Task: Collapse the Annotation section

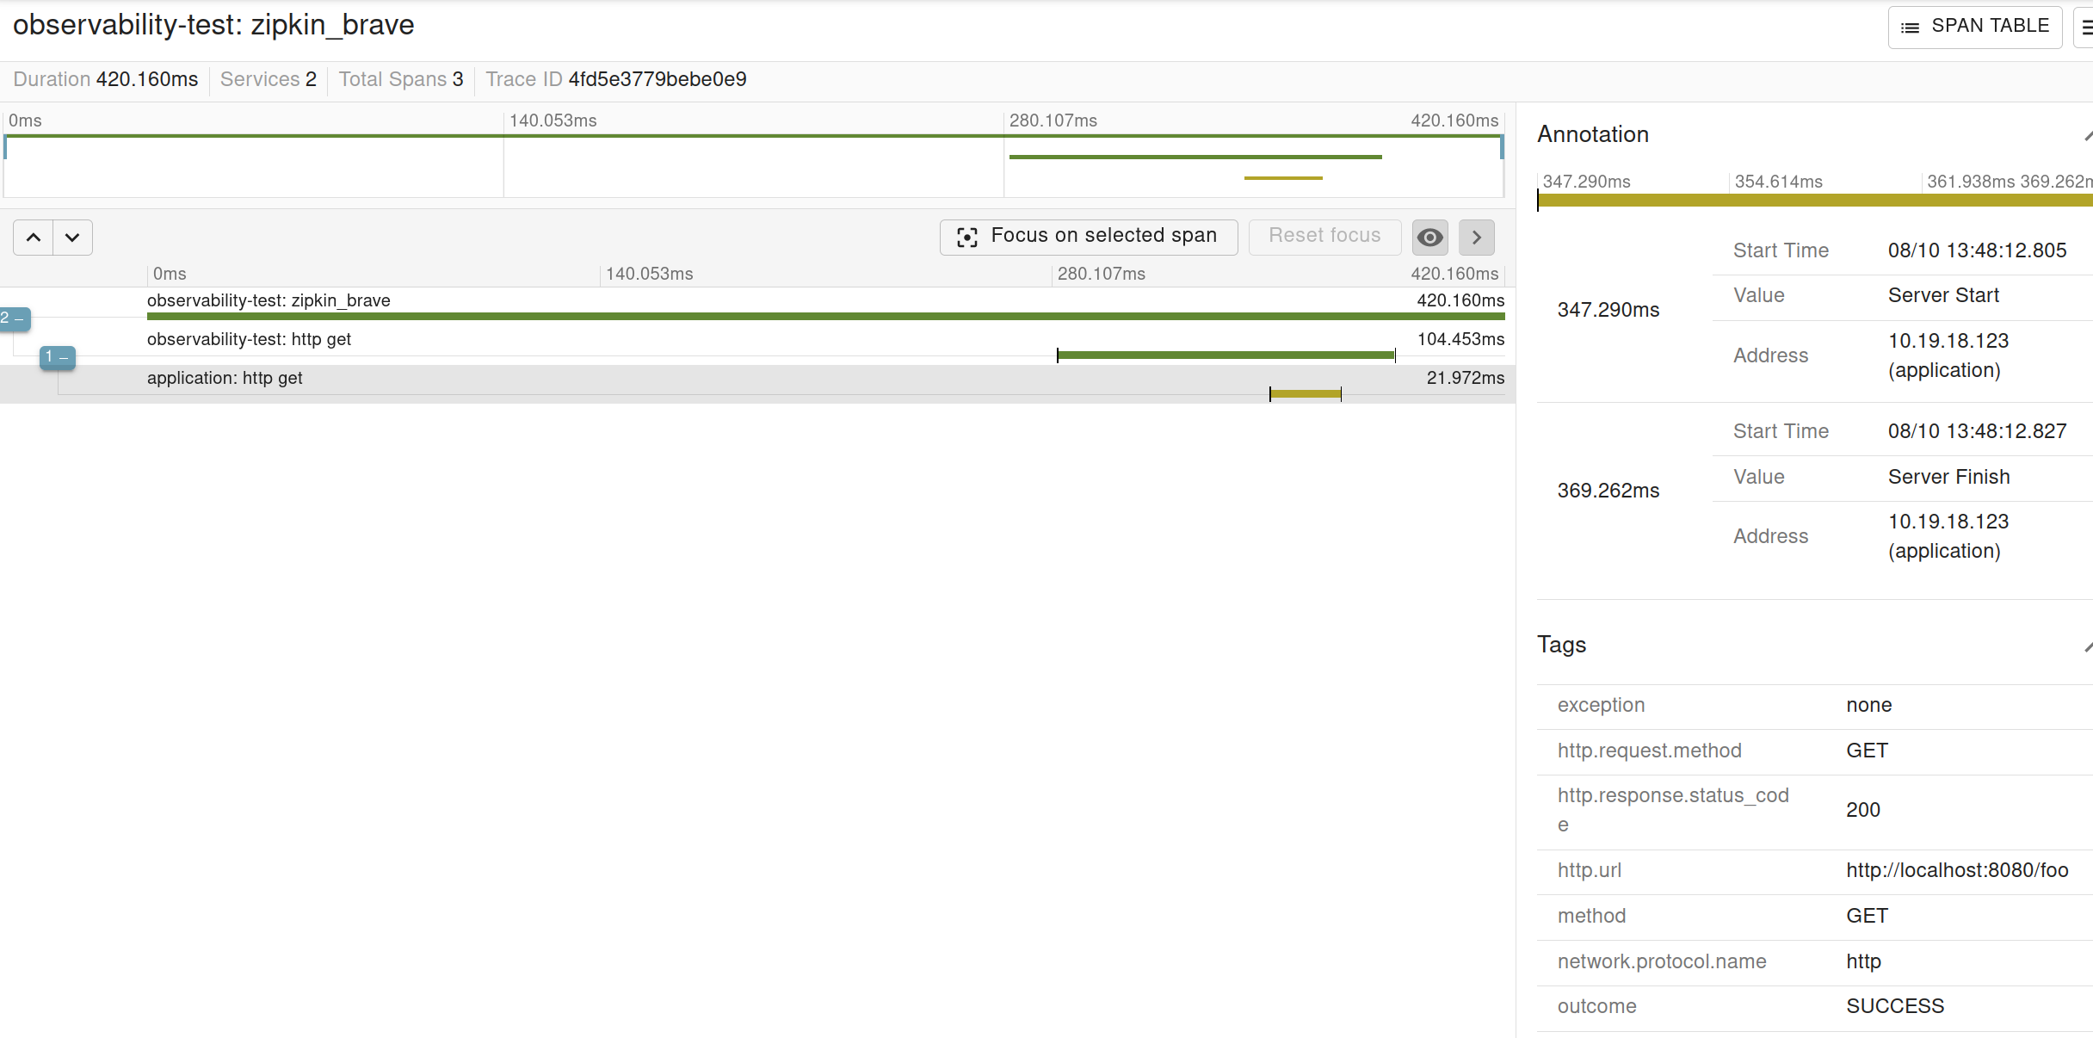Action: pyautogui.click(x=2087, y=135)
